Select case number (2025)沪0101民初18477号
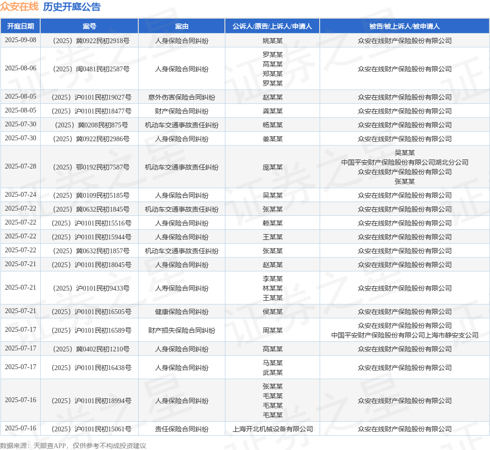 pos(91,112)
